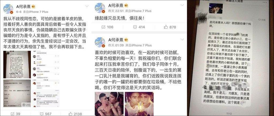Open the A何承熹 username on the 01:39 post
The image size is (274, 116).
115,40
